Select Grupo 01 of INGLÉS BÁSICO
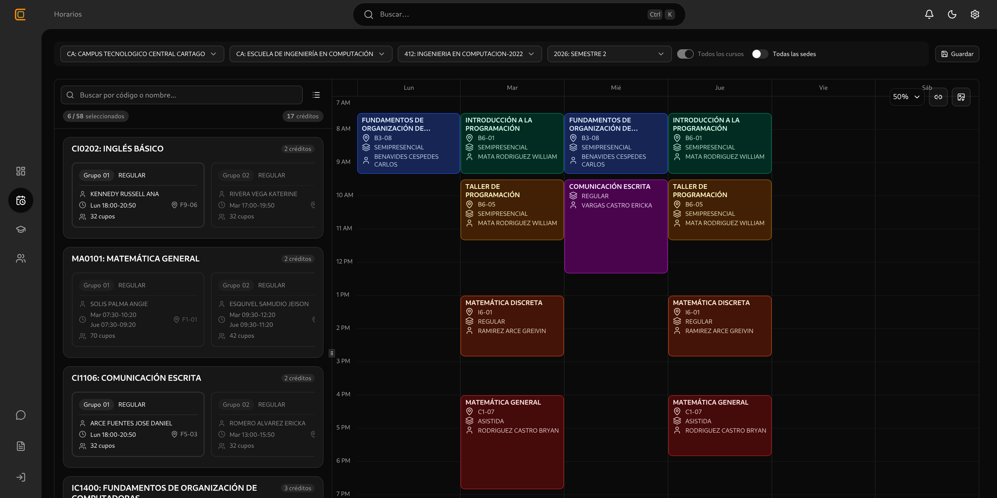Image resolution: width=997 pixels, height=498 pixels. click(x=138, y=195)
